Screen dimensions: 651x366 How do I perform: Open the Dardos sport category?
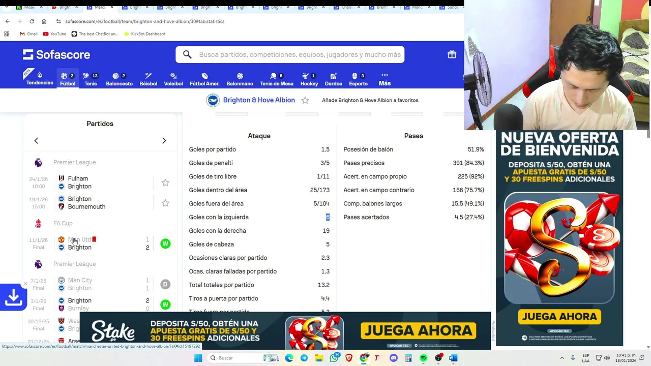click(333, 79)
